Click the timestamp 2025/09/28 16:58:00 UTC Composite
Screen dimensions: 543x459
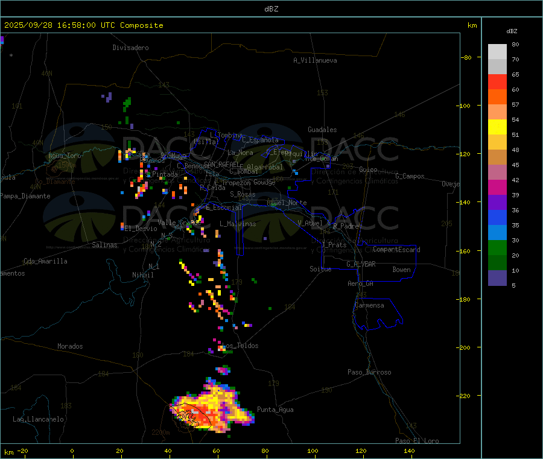[83, 25]
